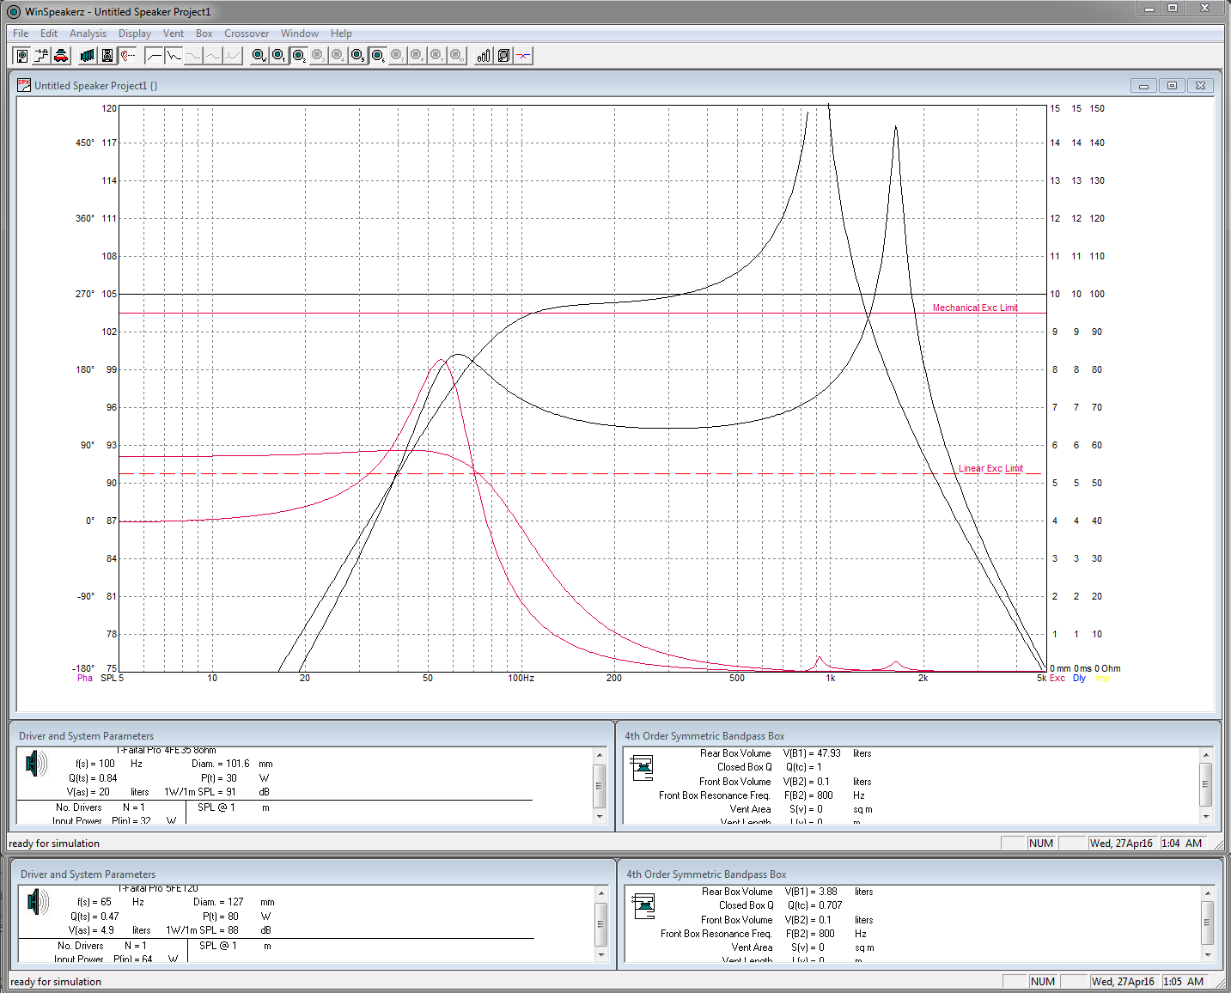
Task: Open the Vent menu
Action: click(x=174, y=34)
